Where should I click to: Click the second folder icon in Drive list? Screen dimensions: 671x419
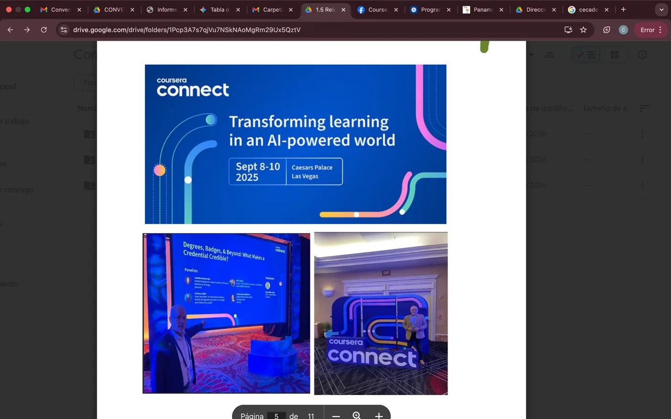(89, 160)
